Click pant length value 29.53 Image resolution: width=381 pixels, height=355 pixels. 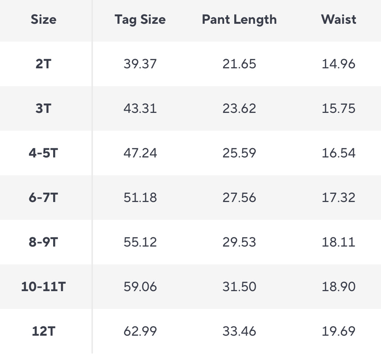(x=239, y=242)
